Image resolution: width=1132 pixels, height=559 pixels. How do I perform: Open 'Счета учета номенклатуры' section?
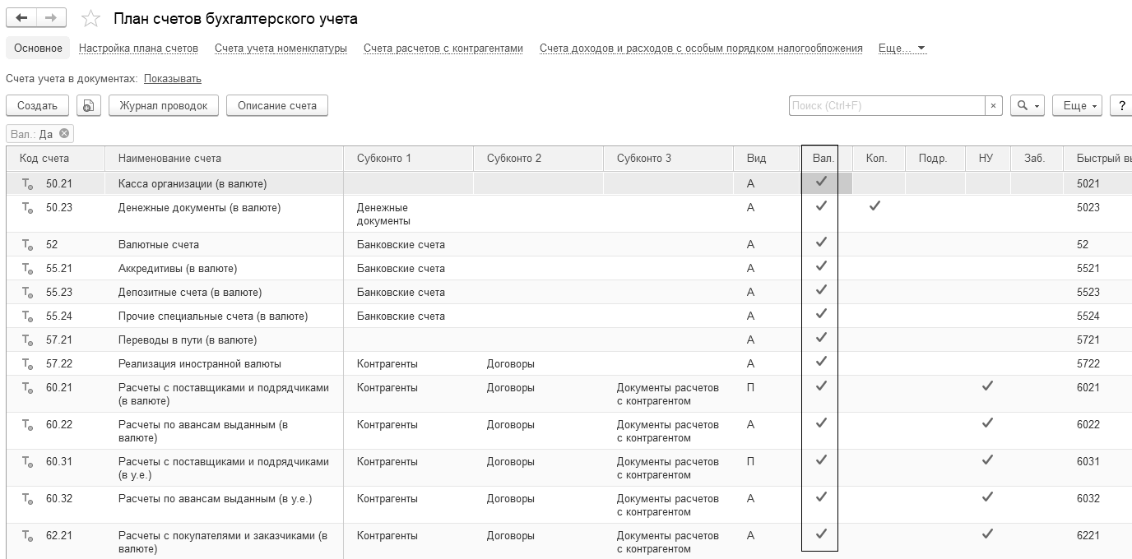(x=281, y=49)
